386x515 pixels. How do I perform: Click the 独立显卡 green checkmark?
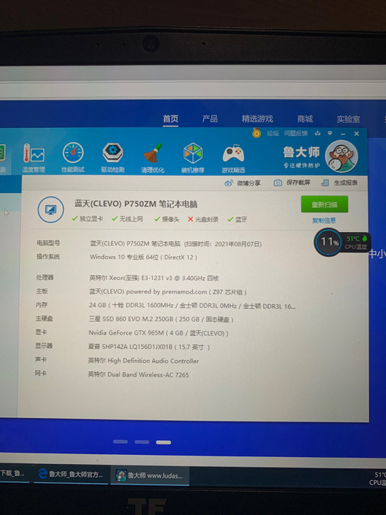pos(75,219)
